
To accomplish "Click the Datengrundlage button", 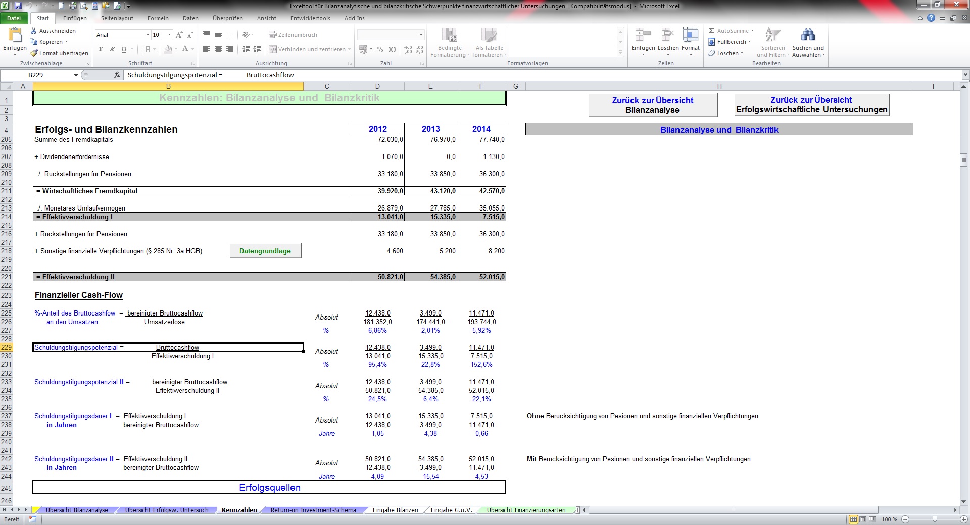I will click(265, 251).
